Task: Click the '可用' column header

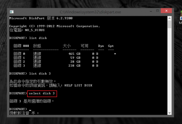Action: tap(84, 46)
